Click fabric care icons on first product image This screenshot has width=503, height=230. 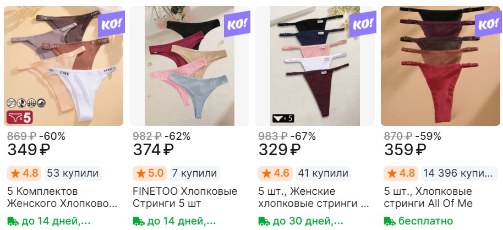(26, 103)
